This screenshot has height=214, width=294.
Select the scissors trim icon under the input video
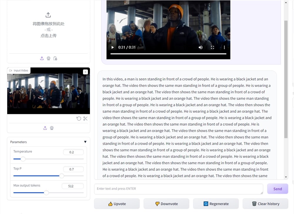coord(85,119)
